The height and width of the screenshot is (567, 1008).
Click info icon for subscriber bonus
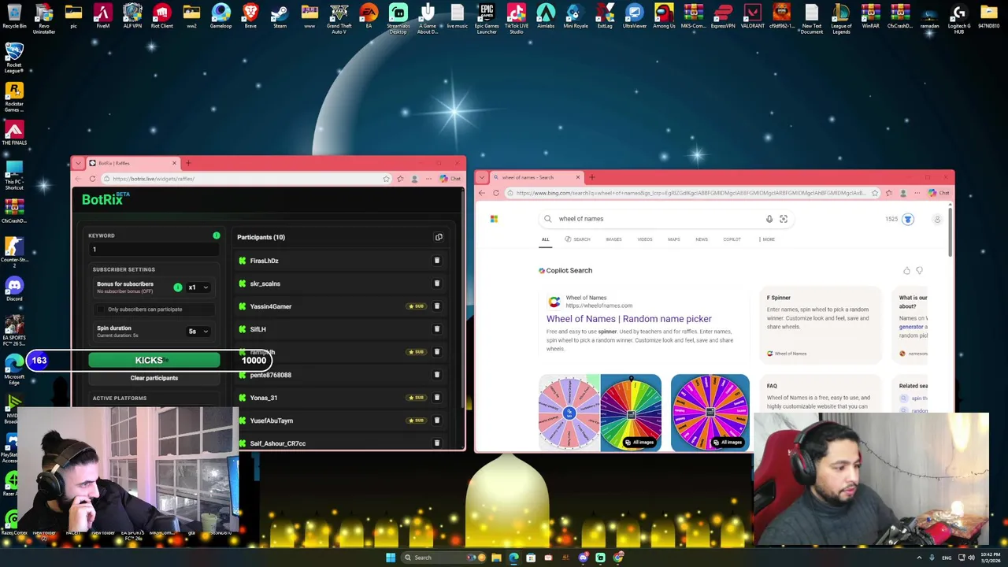tap(178, 287)
